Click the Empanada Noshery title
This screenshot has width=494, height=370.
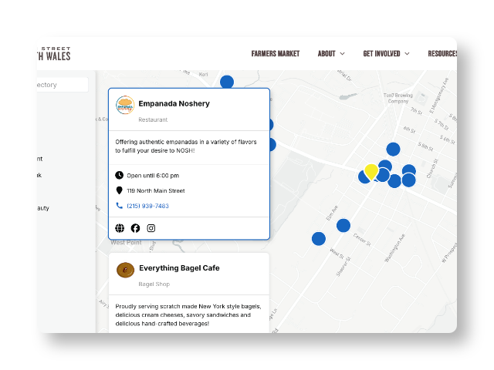coord(174,103)
